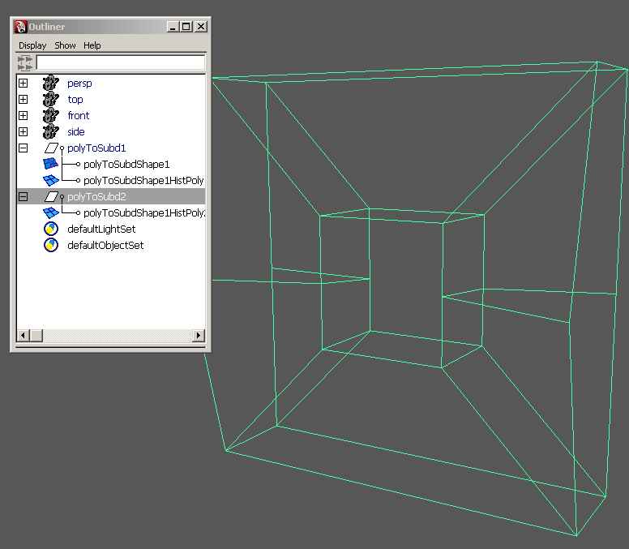Close the Outliner window

[x=200, y=27]
